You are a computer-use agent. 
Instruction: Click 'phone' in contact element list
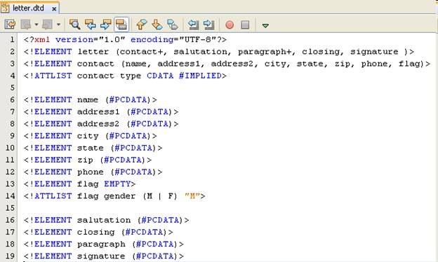[x=374, y=64]
